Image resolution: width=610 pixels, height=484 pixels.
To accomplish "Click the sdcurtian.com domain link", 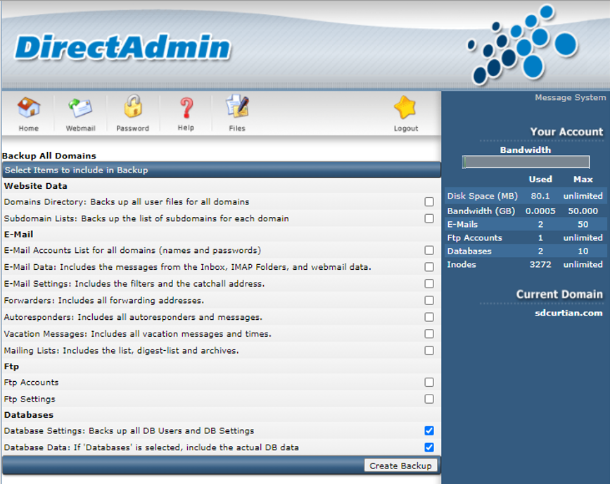I will [x=568, y=313].
